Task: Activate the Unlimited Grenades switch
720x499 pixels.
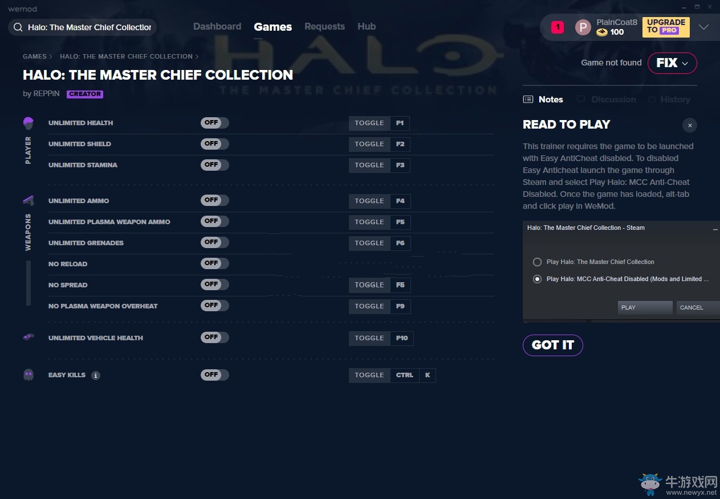Action: (214, 242)
